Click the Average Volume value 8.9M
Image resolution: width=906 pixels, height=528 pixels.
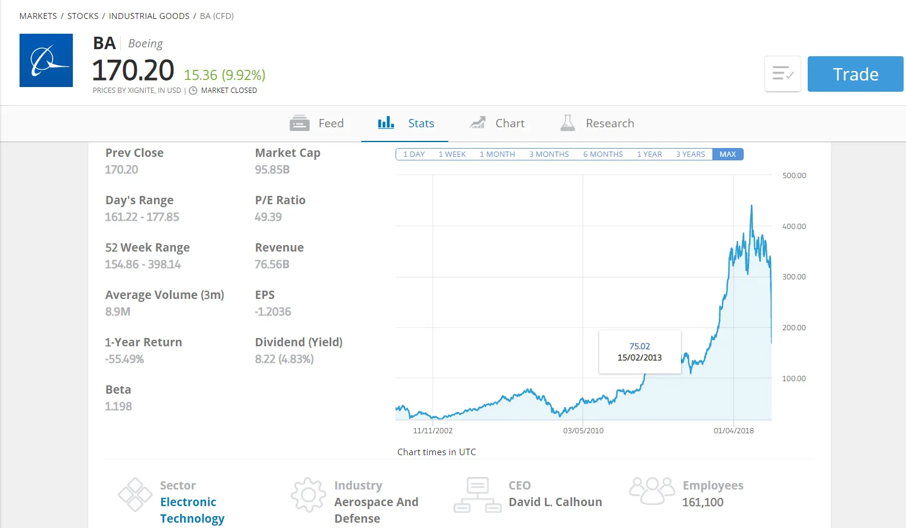[118, 312]
